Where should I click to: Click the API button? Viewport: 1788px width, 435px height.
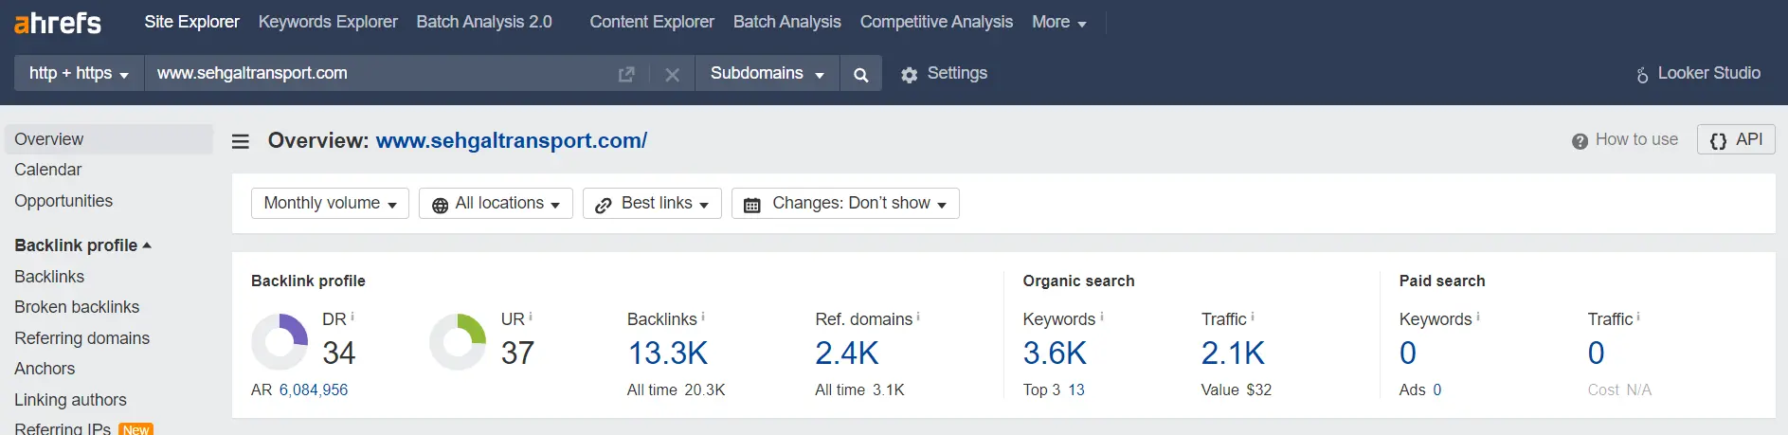1736,140
